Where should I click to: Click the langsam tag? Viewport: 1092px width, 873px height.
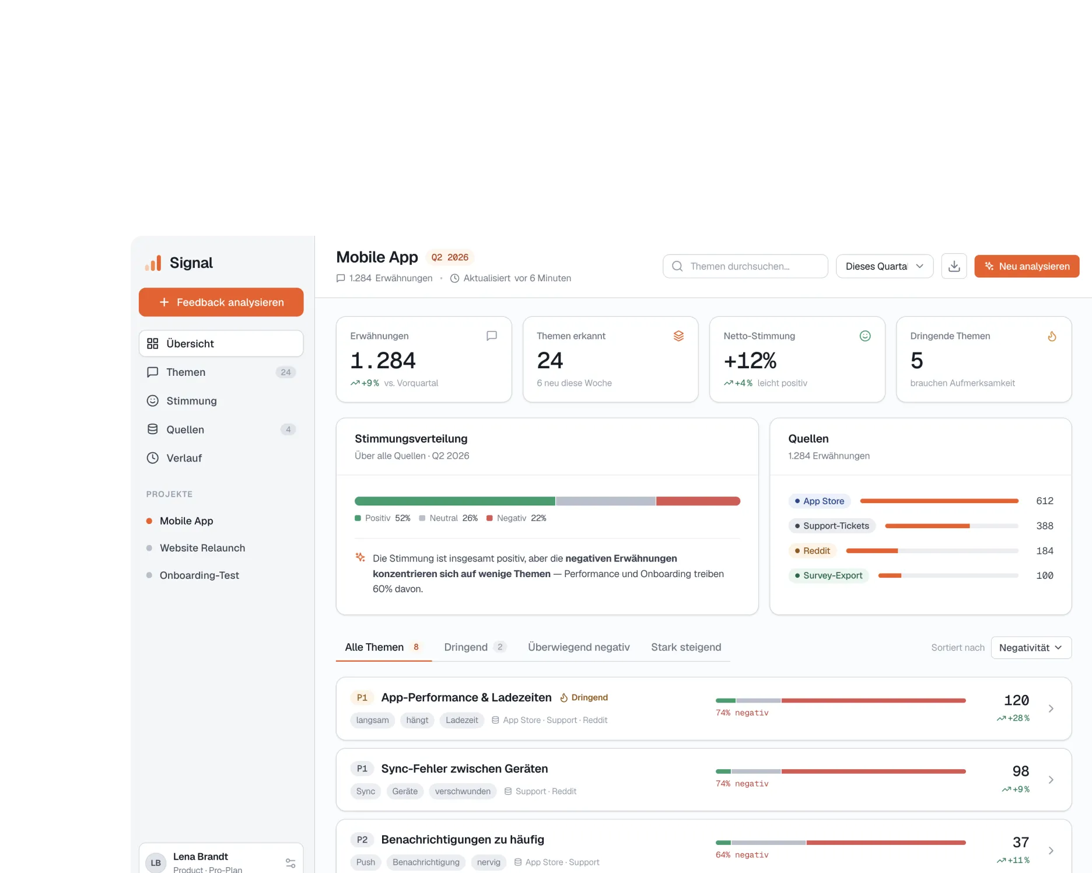pos(372,720)
